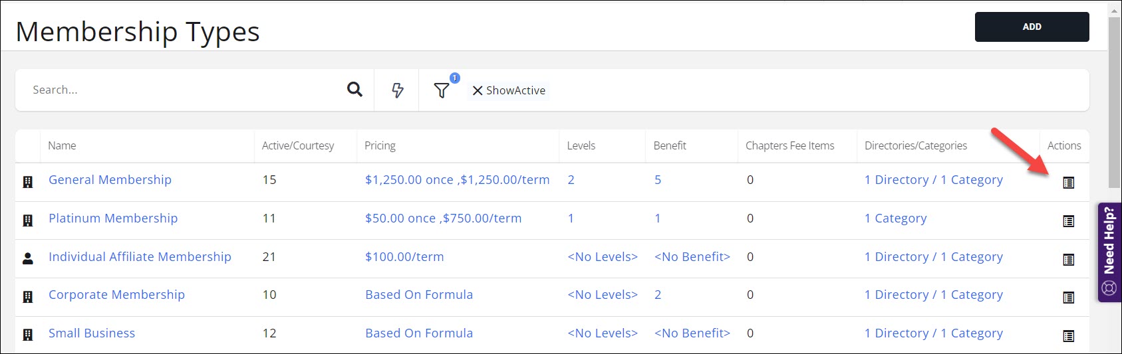The width and height of the screenshot is (1122, 354).
Task: Open Platinum Membership pricing link
Action: click(x=443, y=219)
